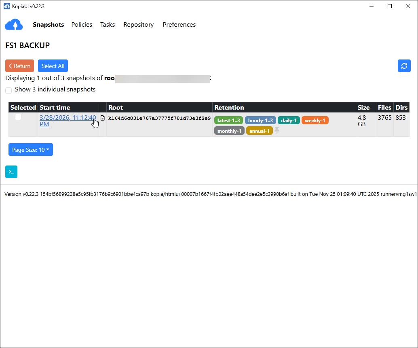The height and width of the screenshot is (348, 418).
Task: Open the CLI terminal launcher
Action: pos(11,172)
